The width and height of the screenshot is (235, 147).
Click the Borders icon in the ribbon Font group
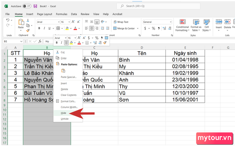click(x=58, y=28)
